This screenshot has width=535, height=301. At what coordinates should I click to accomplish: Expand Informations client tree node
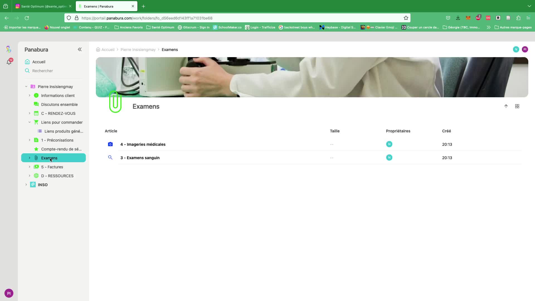point(30,96)
